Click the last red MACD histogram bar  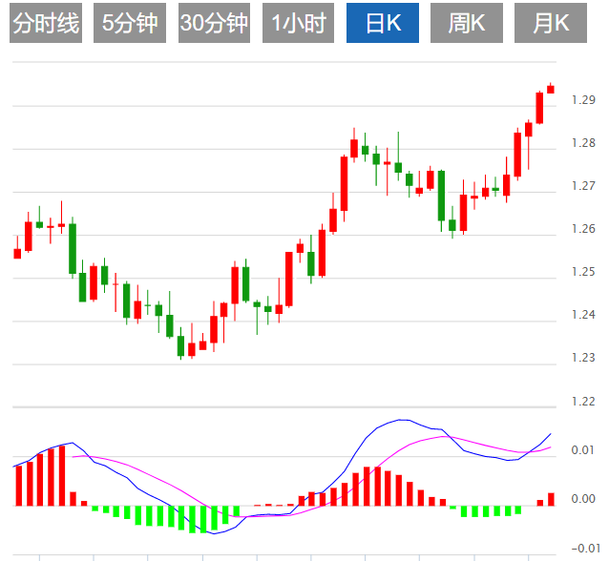551,499
